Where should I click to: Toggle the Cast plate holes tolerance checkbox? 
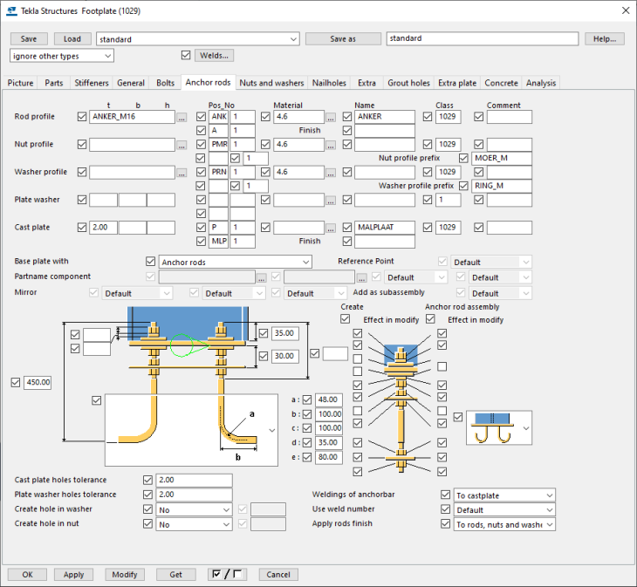pyautogui.click(x=147, y=480)
